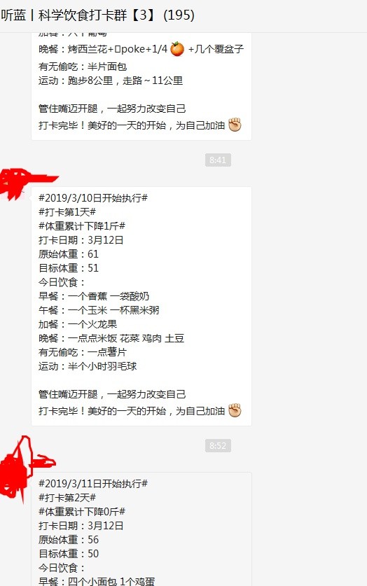Click the 8:41 timestamp label

(218, 160)
